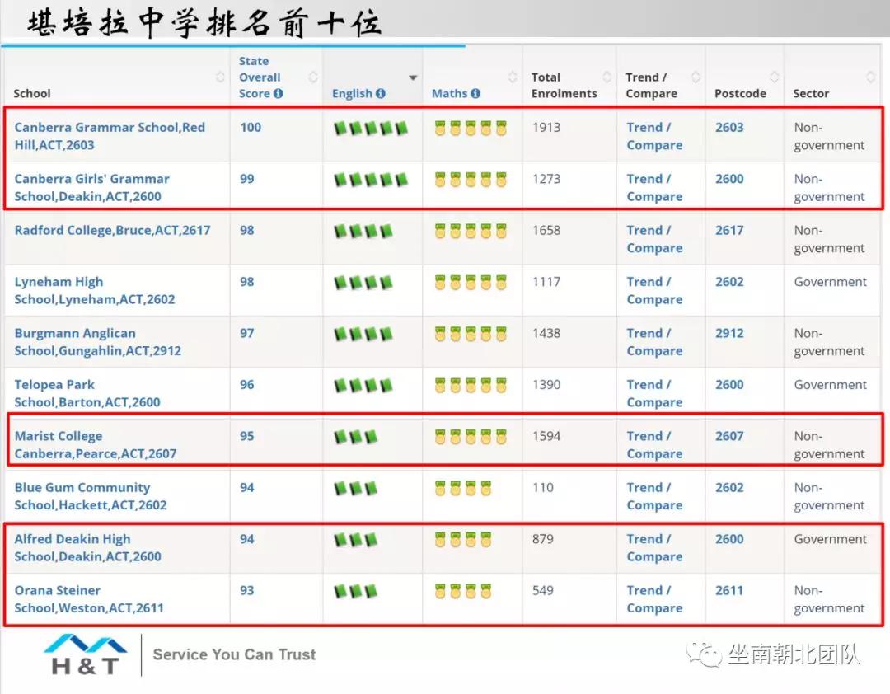
Task: Open Radford College, Bruce link
Action: click(112, 231)
